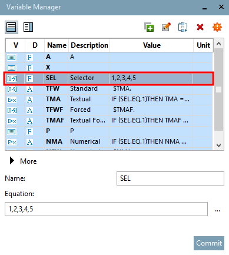Image resolution: width=229 pixels, height=255 pixels.
Task: Sort by the Unit column header
Action: 203,45
